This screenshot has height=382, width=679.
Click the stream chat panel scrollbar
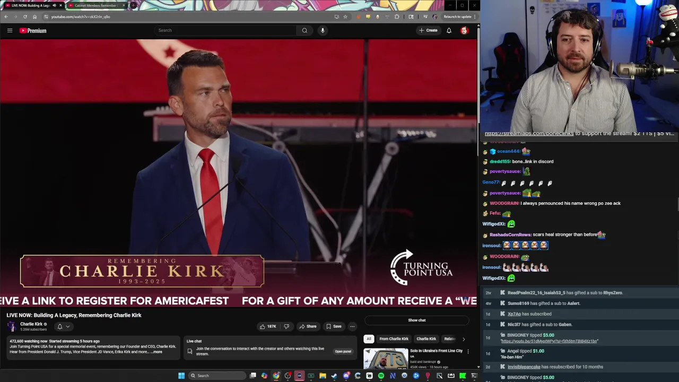coord(677,205)
